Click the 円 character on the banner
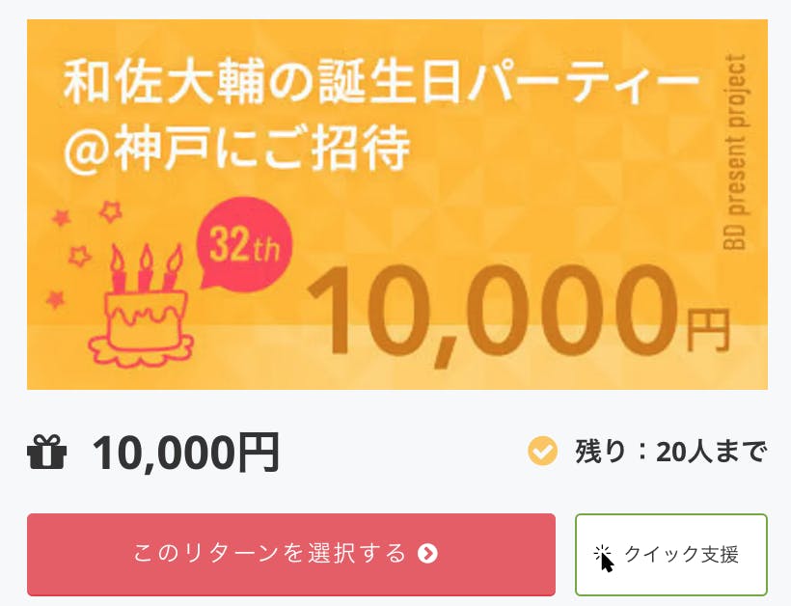Image resolution: width=791 pixels, height=606 pixels. (x=707, y=330)
